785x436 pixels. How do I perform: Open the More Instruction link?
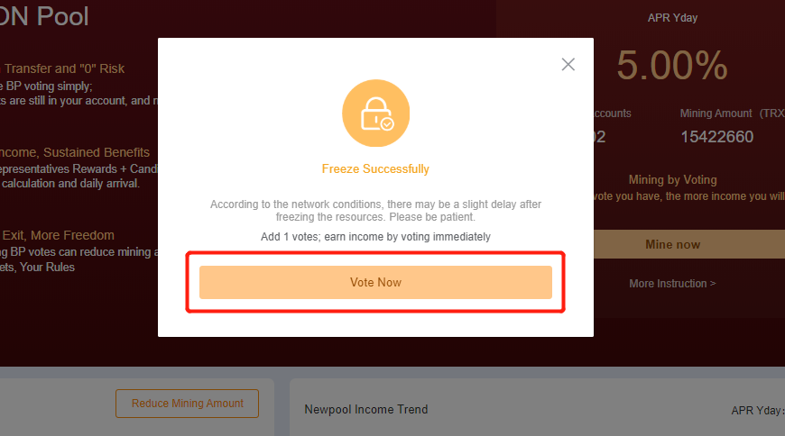click(672, 284)
